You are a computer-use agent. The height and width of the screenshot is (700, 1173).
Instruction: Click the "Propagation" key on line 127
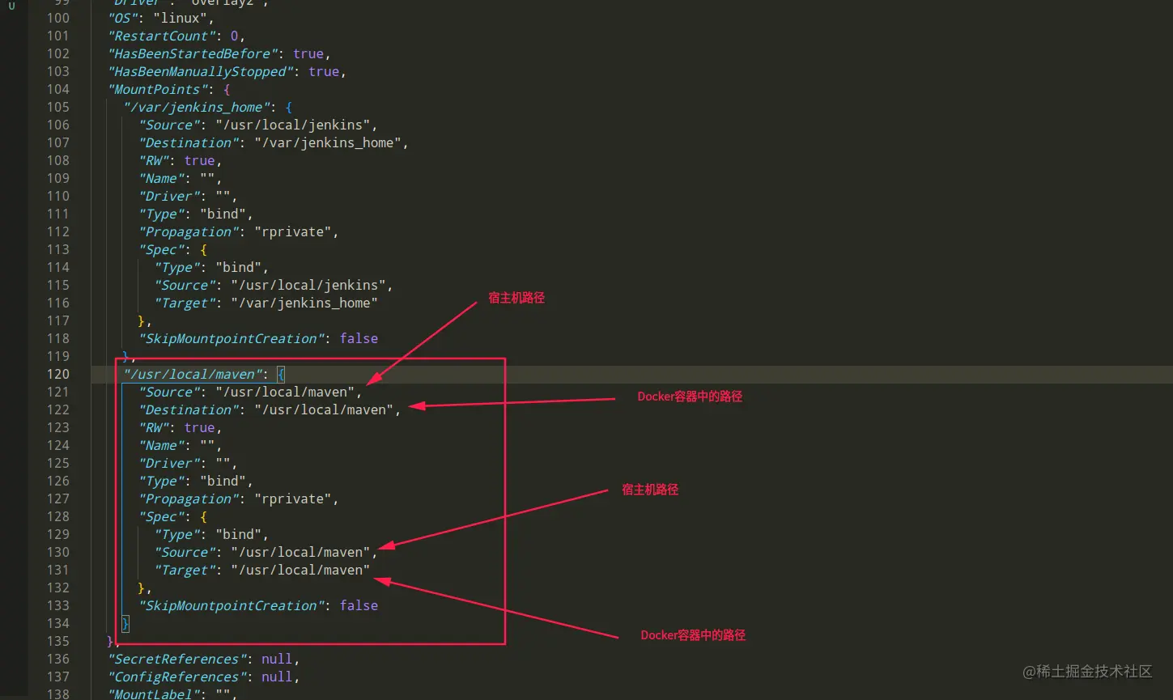click(189, 498)
